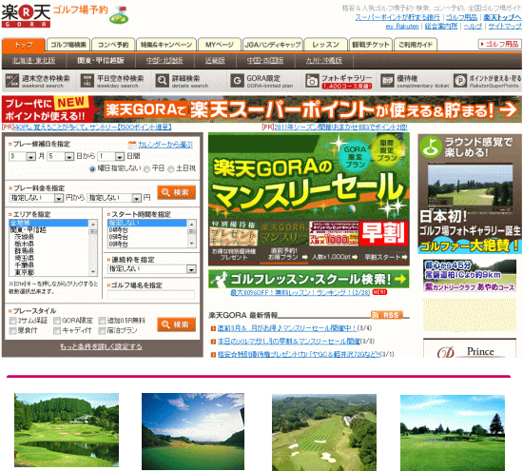Open the aerial fairway golf course photo
The width and height of the screenshot is (523, 471).
click(x=324, y=433)
